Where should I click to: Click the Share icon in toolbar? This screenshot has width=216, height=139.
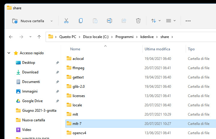(x=124, y=21)
